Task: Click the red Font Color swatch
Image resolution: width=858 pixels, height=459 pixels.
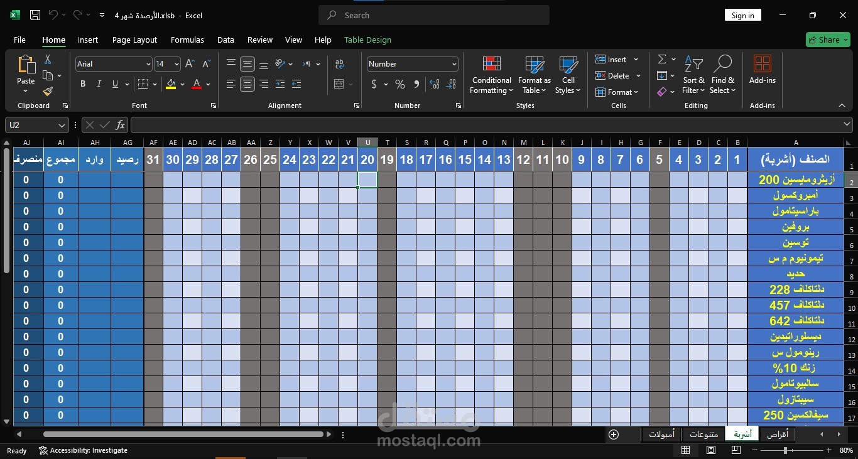Action: click(197, 84)
